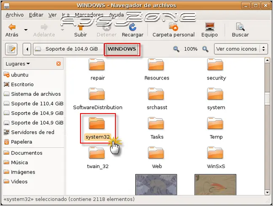This screenshot has height=206, width=273.
Task: Select the system folder icon
Action: 215,94
